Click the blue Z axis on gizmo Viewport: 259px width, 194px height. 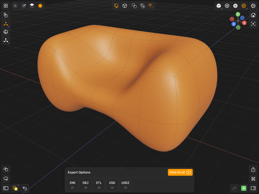234,24
